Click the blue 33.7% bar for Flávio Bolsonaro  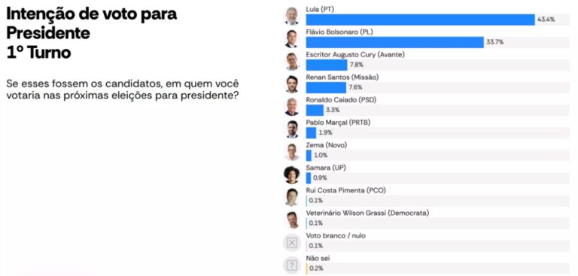pyautogui.click(x=395, y=42)
